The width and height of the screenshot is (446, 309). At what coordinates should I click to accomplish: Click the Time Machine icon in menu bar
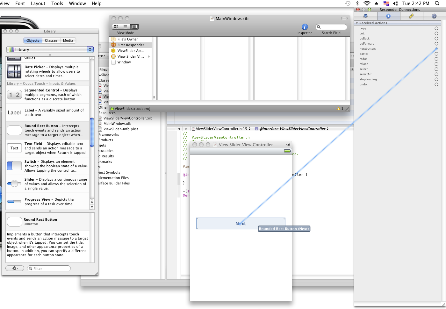click(348, 3)
